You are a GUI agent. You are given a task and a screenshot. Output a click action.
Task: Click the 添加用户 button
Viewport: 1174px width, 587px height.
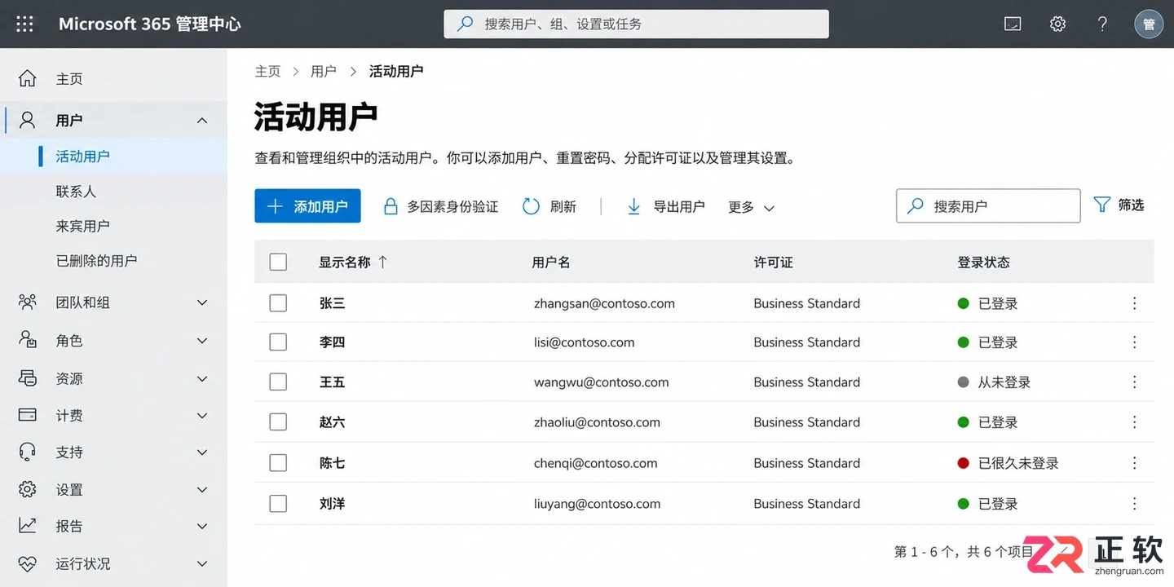point(307,206)
